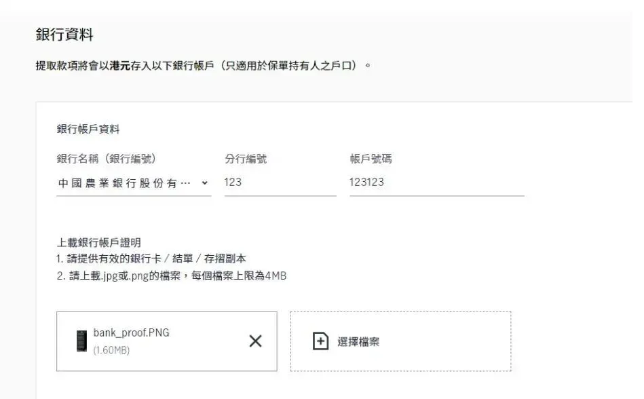The image size is (644, 399).
Task: Click the 上載銀行帳戶證明 heading
Action: pyautogui.click(x=98, y=243)
